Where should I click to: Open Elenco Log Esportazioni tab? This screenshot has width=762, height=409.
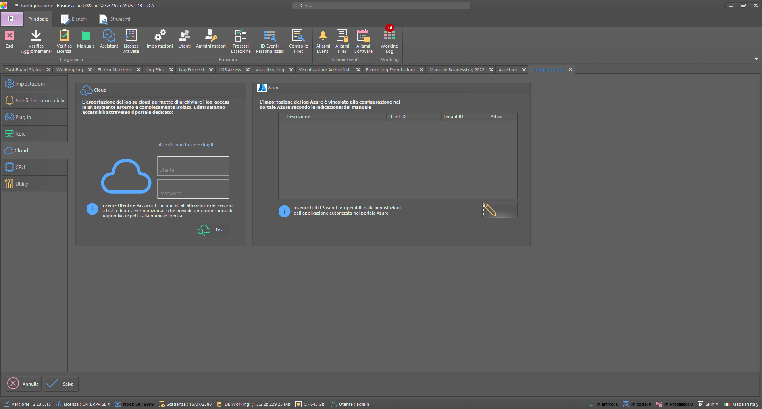point(390,70)
